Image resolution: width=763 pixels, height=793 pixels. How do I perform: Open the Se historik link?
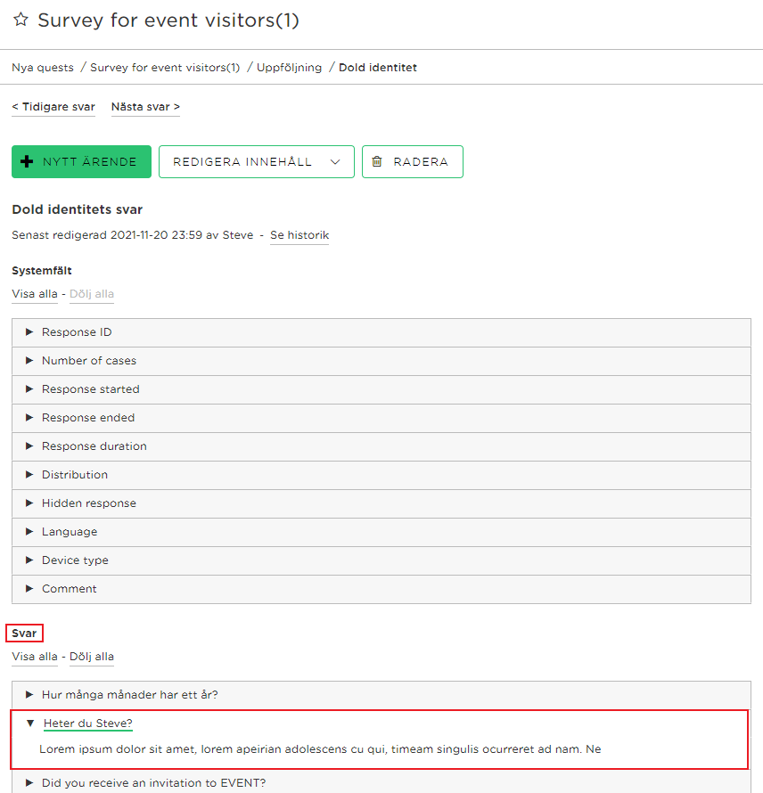[299, 235]
